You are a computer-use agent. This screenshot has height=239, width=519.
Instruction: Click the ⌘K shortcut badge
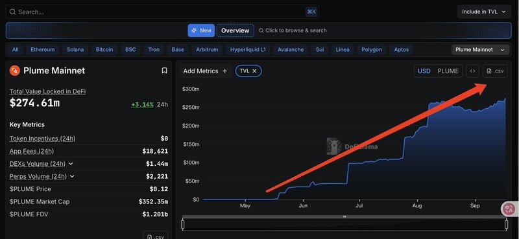pyautogui.click(x=311, y=12)
